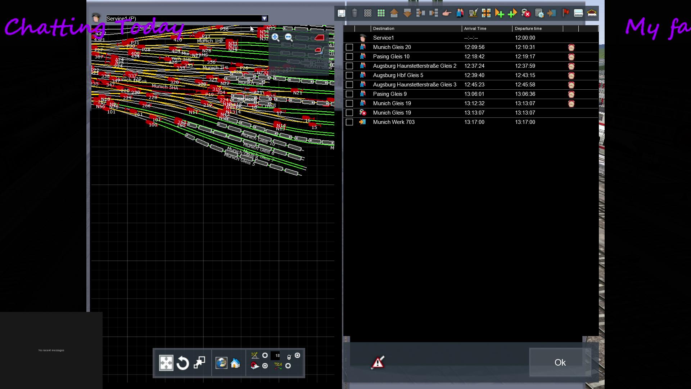Tick the checkbox for Pasing Gleis 9
Screen dimensions: 691x389
[x=349, y=94]
